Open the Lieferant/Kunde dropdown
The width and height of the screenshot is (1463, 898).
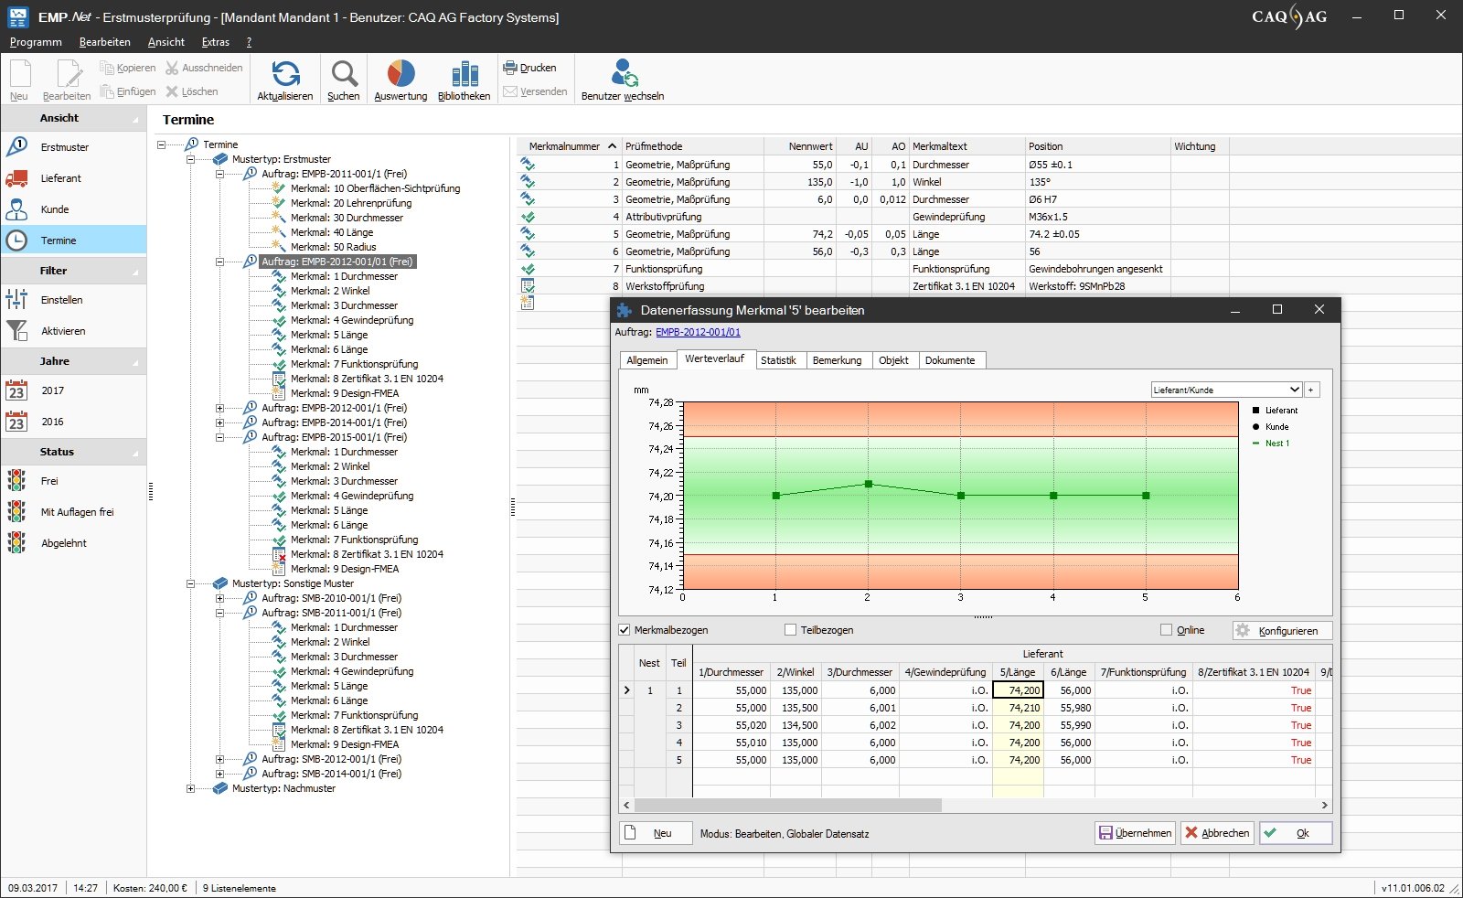point(1294,390)
